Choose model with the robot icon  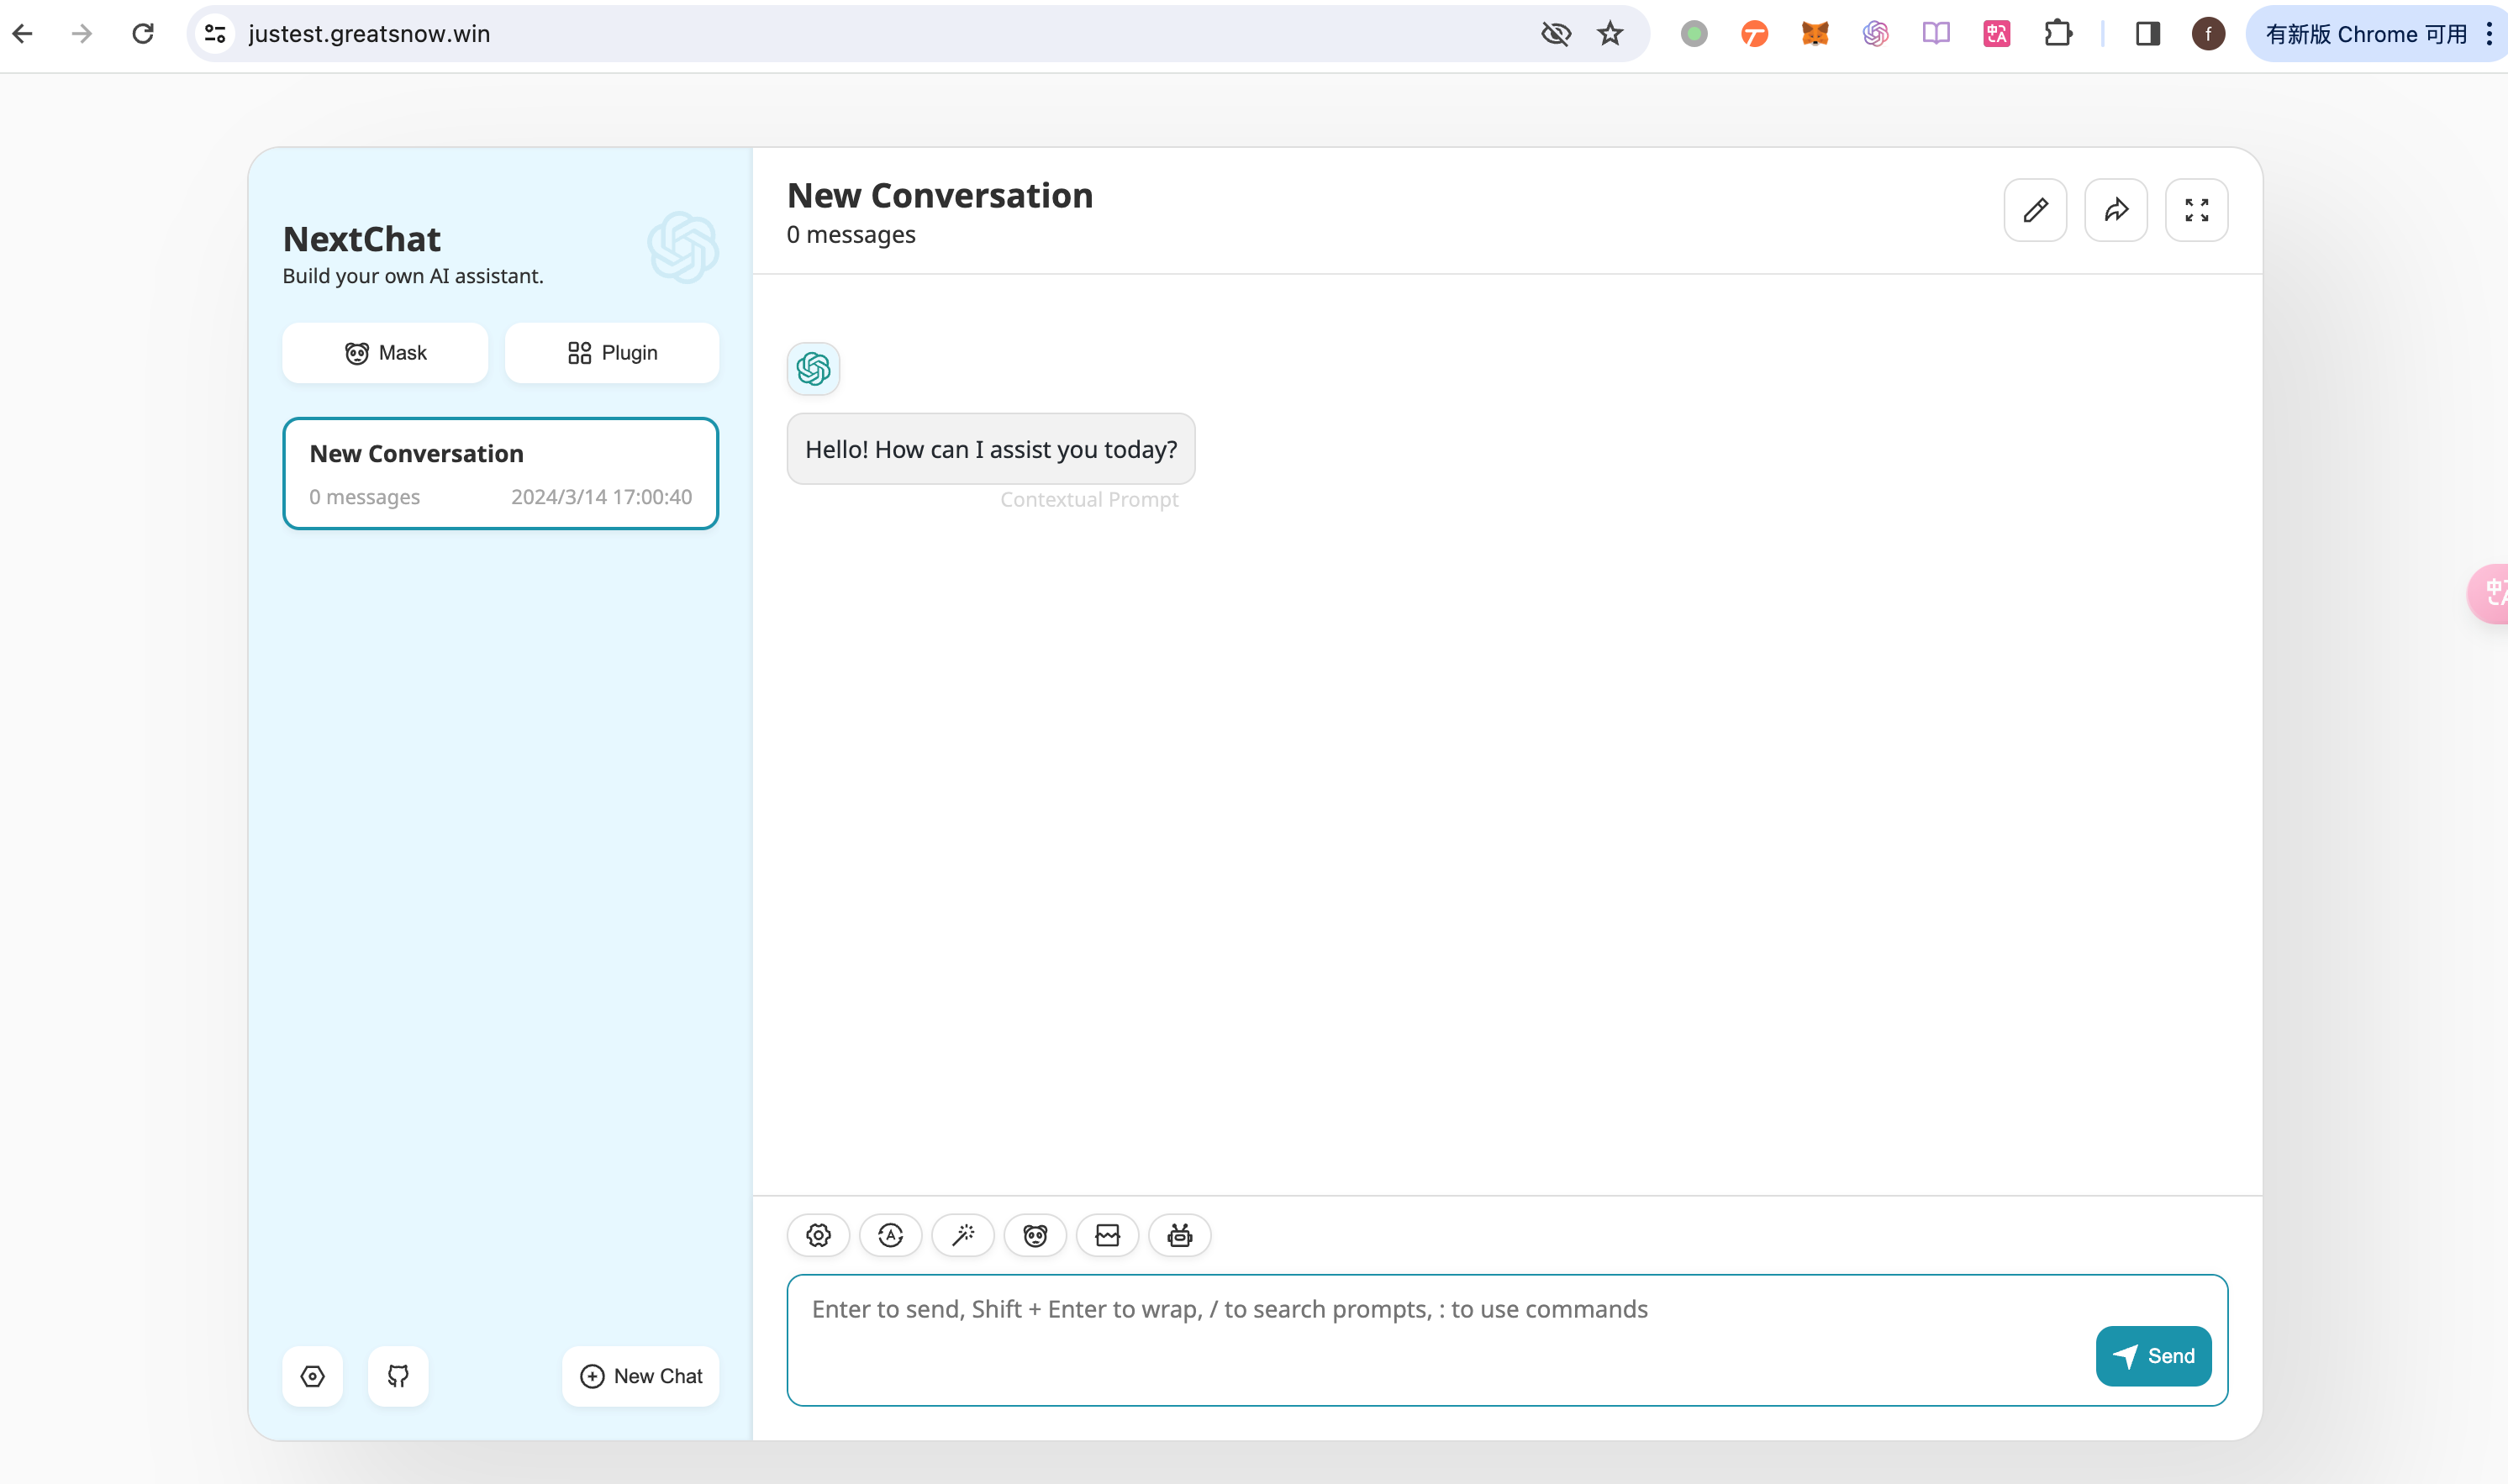pyautogui.click(x=1180, y=1235)
